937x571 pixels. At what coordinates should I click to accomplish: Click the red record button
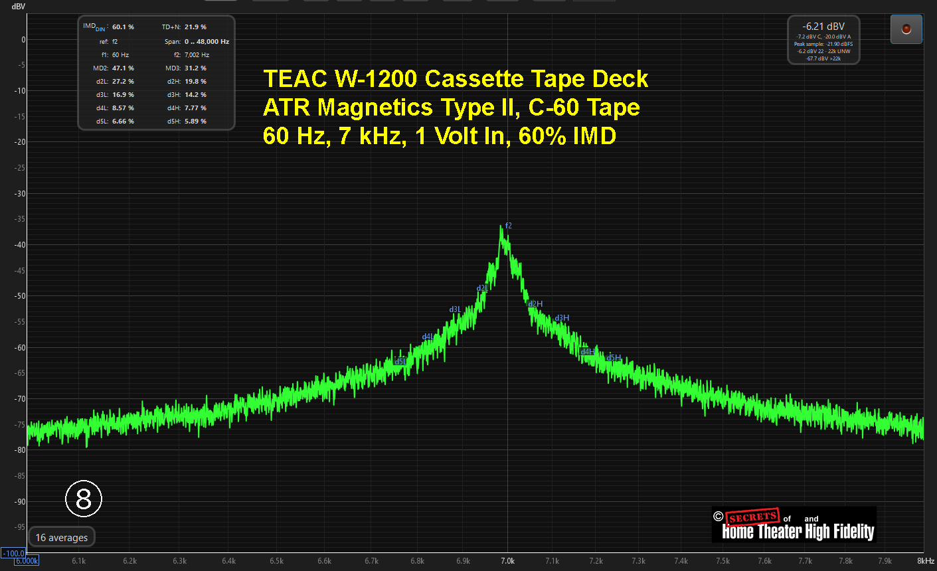(x=906, y=29)
